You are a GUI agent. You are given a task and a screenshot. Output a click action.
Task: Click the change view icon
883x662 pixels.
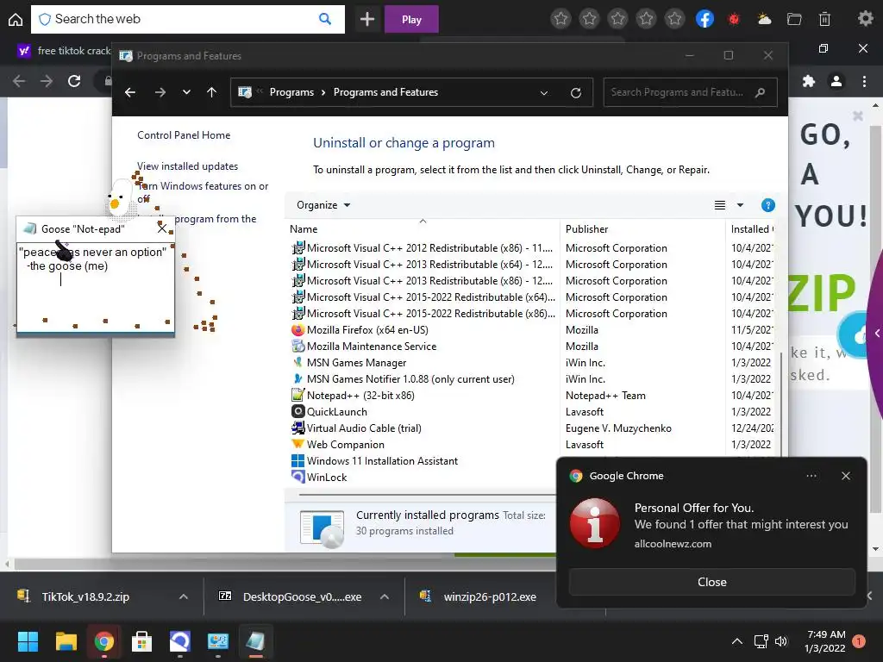[720, 205]
